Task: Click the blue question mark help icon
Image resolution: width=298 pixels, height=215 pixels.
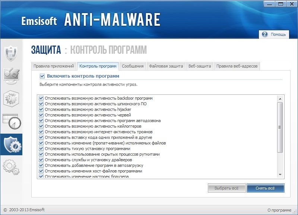Action: (264, 34)
